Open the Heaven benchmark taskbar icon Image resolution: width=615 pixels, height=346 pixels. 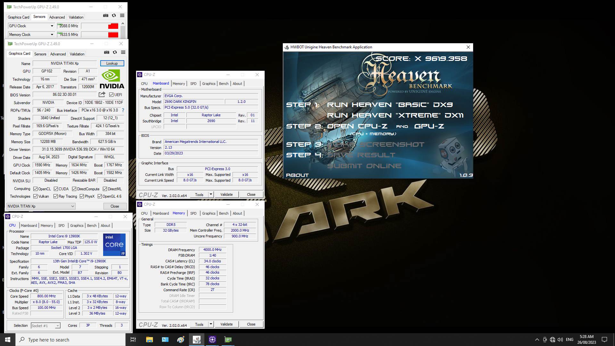(x=197, y=340)
